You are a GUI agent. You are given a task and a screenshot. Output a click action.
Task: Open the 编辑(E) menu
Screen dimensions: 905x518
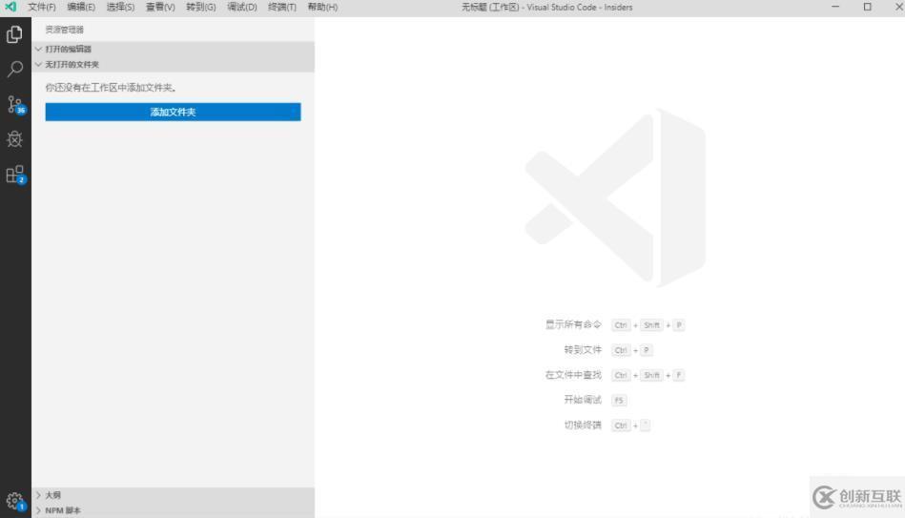coord(81,7)
